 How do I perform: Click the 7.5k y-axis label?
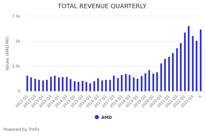click(16, 16)
